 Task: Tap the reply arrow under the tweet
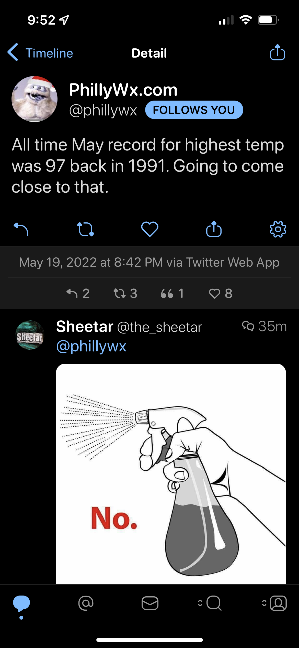(x=21, y=229)
